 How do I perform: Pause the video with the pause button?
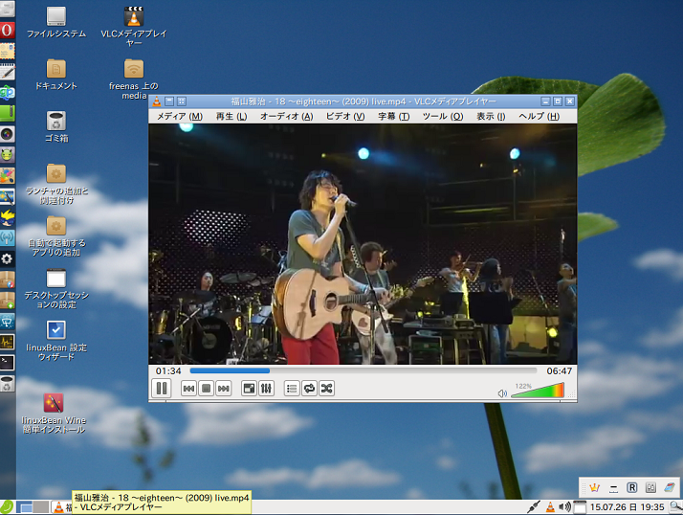[x=161, y=388]
